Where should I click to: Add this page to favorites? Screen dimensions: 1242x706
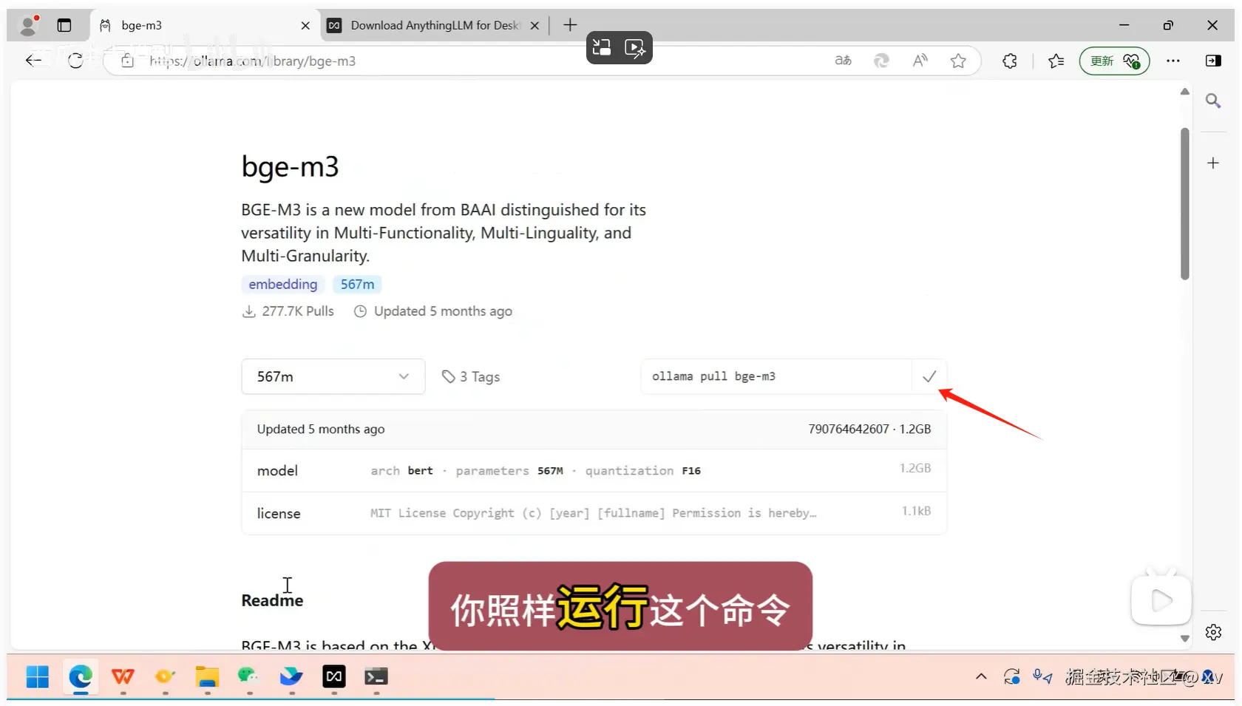click(958, 61)
